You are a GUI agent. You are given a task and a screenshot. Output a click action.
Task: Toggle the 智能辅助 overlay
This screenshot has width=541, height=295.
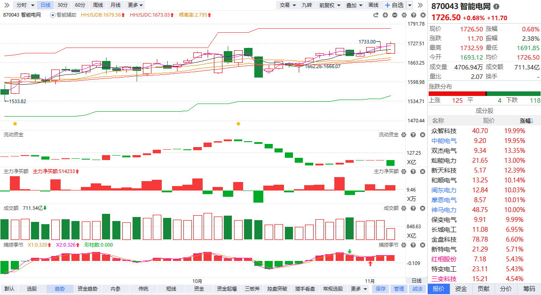pos(63,15)
